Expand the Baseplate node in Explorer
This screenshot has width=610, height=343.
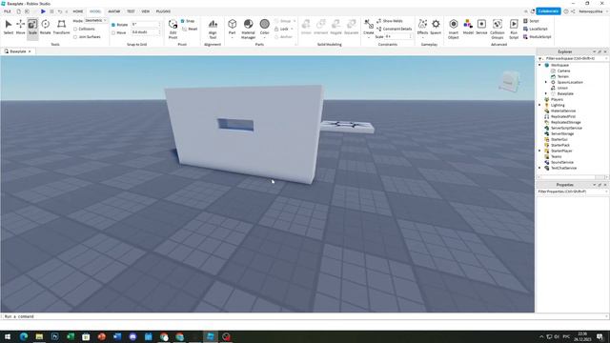(x=546, y=93)
